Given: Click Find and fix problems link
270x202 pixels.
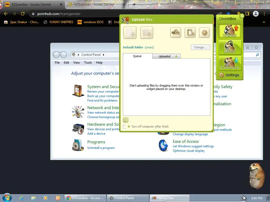Looking at the screenshot, I should tap(102, 100).
